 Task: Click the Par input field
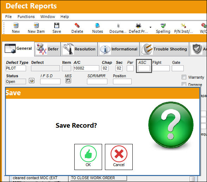coord(130,68)
